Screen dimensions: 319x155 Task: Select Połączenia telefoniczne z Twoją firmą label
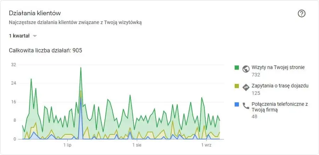[x=280, y=107]
